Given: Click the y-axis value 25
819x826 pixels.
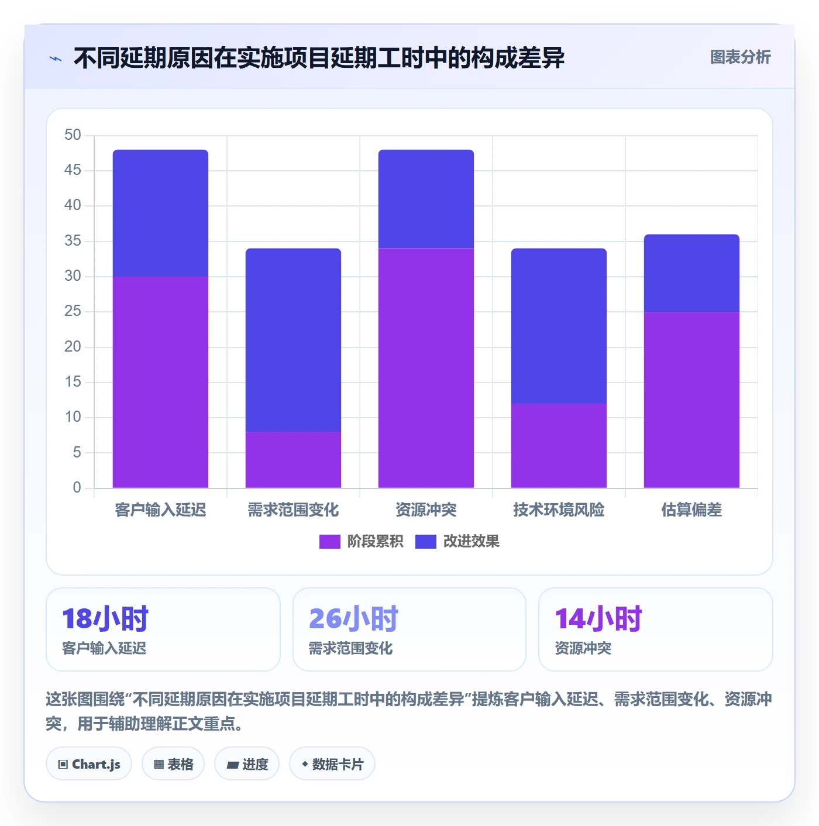Looking at the screenshot, I should click(73, 311).
